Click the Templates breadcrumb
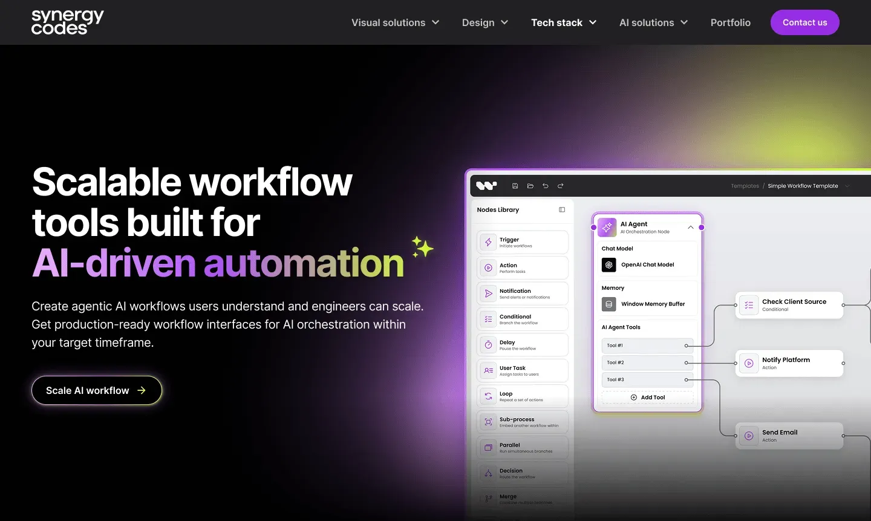Viewport: 871px width, 521px height. click(x=745, y=186)
